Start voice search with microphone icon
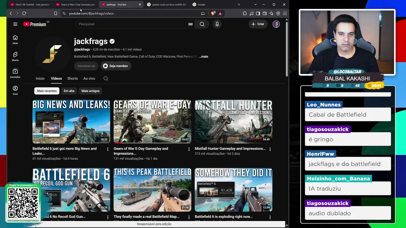The width and height of the screenshot is (406, 228). [x=217, y=24]
